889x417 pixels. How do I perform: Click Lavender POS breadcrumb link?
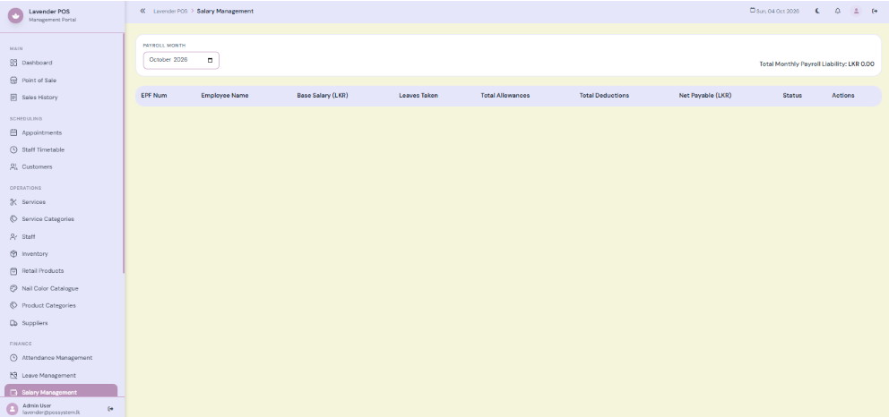[x=170, y=12]
